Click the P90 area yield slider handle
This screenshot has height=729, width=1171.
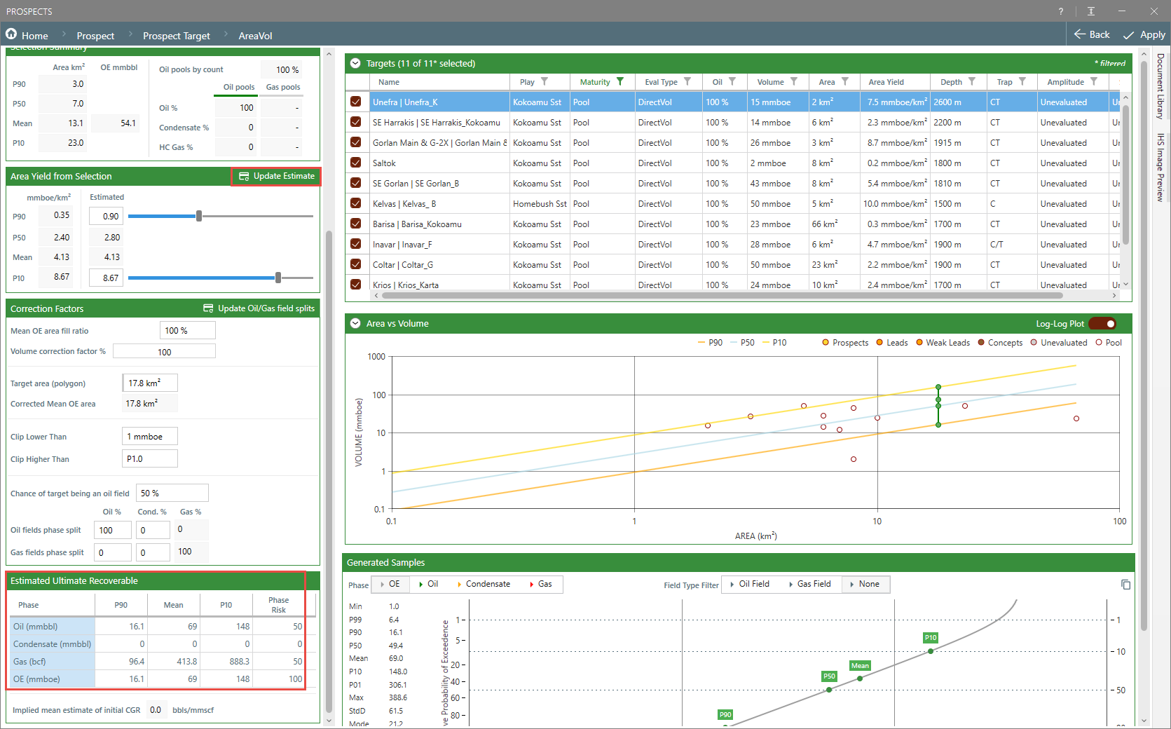click(x=199, y=216)
